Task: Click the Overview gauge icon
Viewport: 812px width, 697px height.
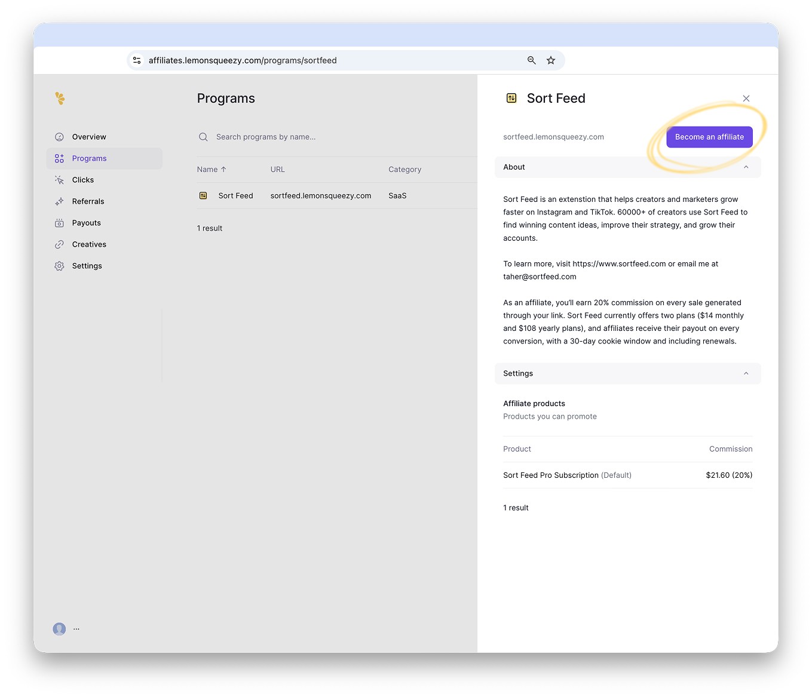Action: 59,137
